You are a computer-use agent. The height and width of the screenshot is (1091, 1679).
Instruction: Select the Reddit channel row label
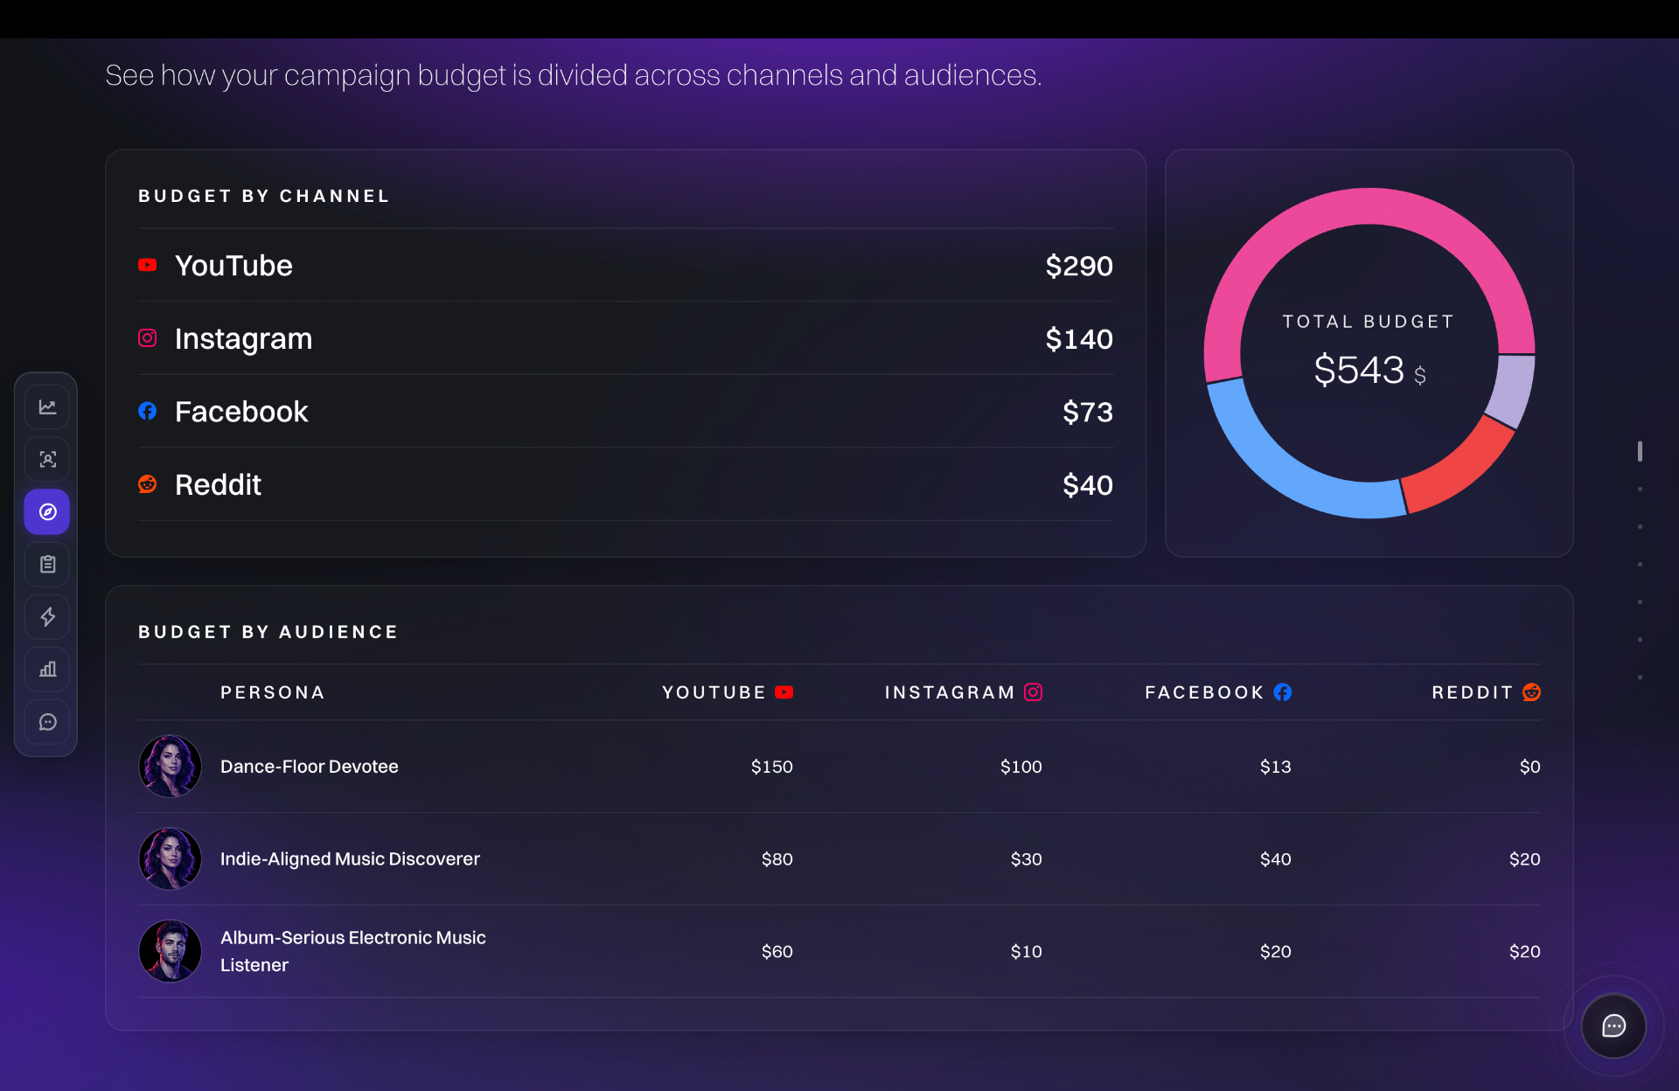tap(218, 485)
